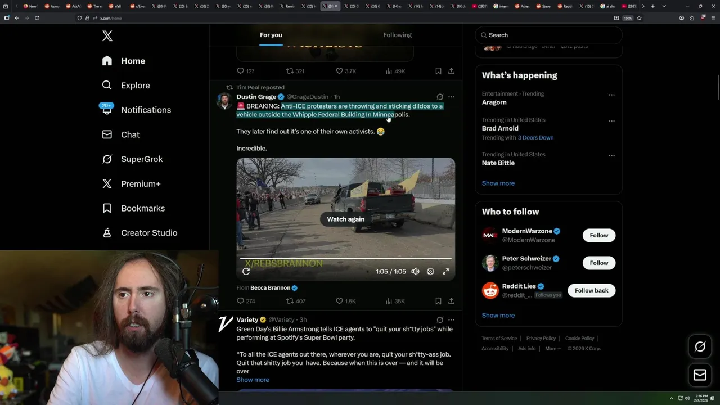The width and height of the screenshot is (720, 405).
Task: Repost Dustin Grage post (407)
Action: coord(296,301)
